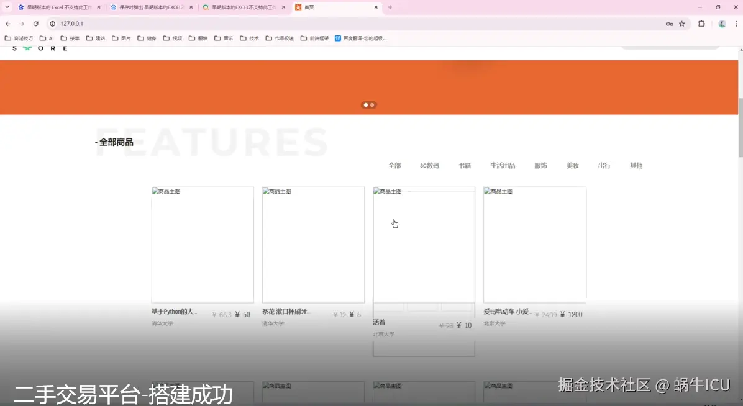This screenshot has height=406, width=743.
Task: Click the ¥ 1200 price text
Action: tap(571, 315)
